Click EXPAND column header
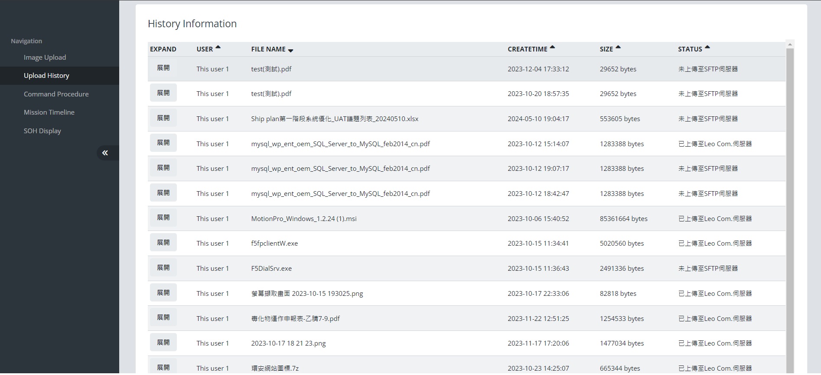Viewport: 821px width, 375px height. tap(163, 49)
